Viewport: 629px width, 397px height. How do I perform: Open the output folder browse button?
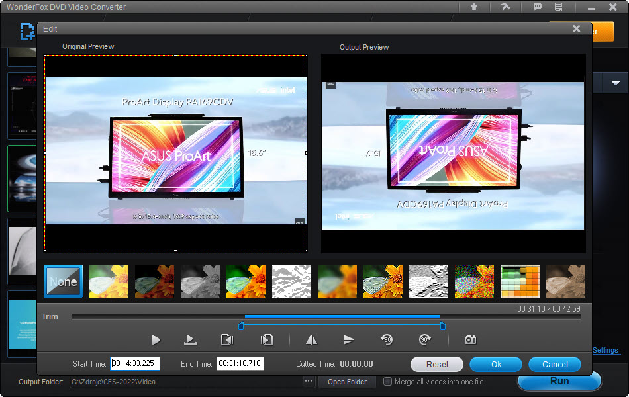pos(308,382)
